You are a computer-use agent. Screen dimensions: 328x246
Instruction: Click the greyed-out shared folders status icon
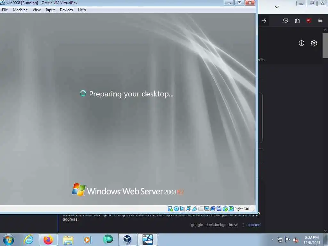pos(201,209)
